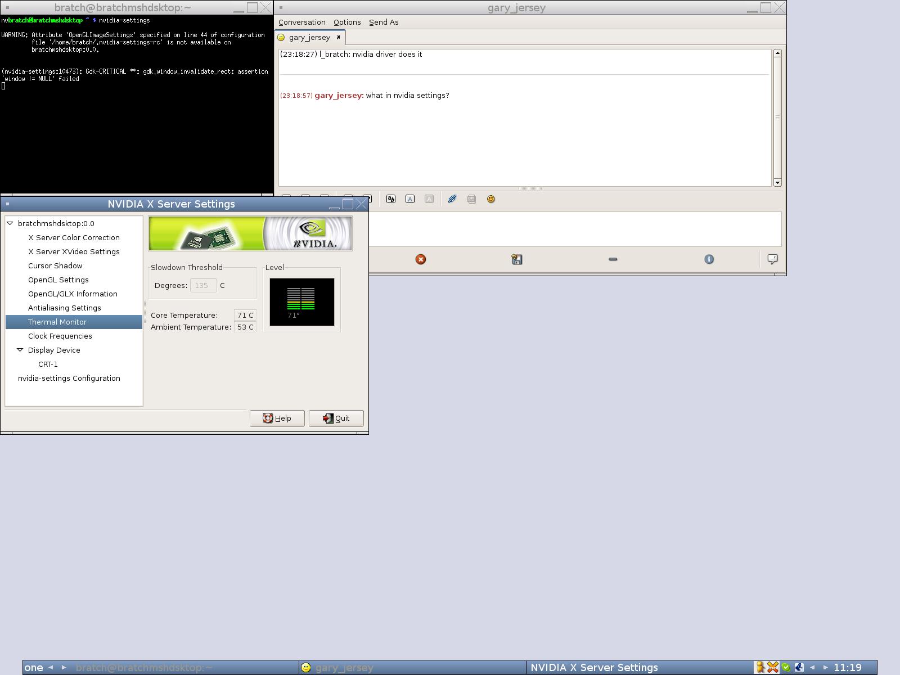Image resolution: width=900 pixels, height=675 pixels.
Task: Click the font face 'ab' icon in chat toolbar
Action: point(391,199)
